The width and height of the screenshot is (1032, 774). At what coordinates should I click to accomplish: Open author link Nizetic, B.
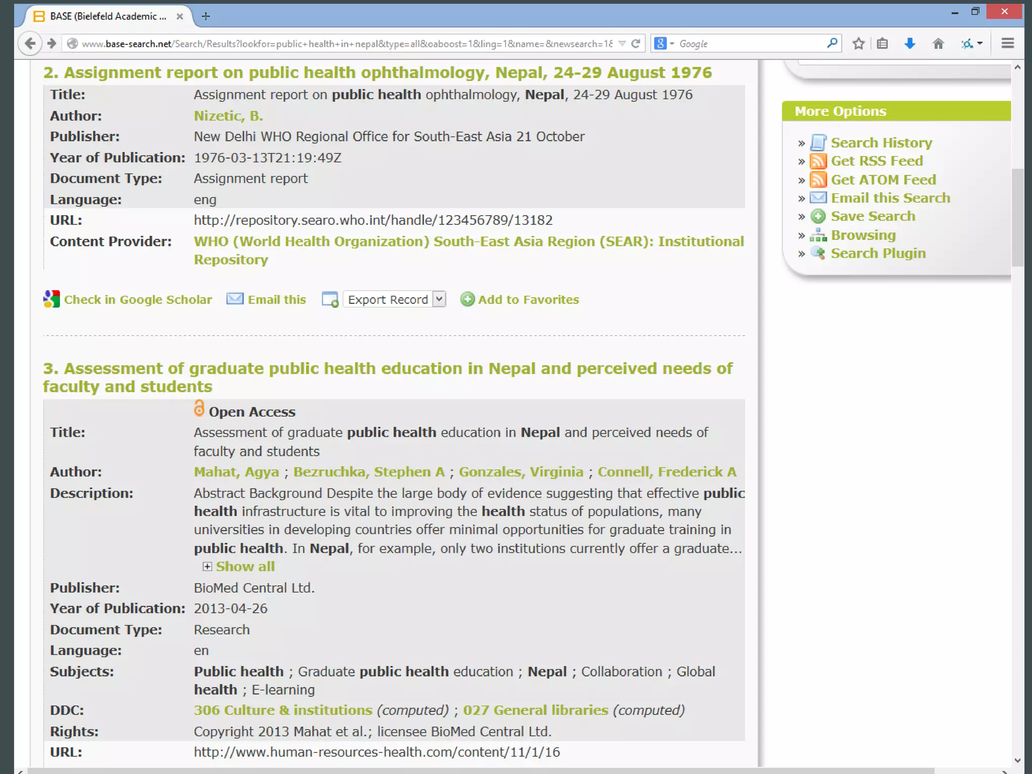(x=228, y=116)
